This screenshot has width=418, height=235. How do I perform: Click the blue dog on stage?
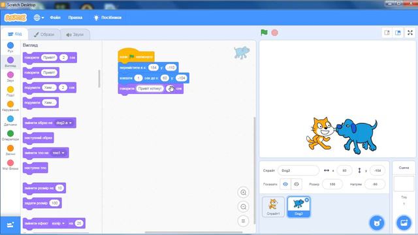tap(357, 136)
